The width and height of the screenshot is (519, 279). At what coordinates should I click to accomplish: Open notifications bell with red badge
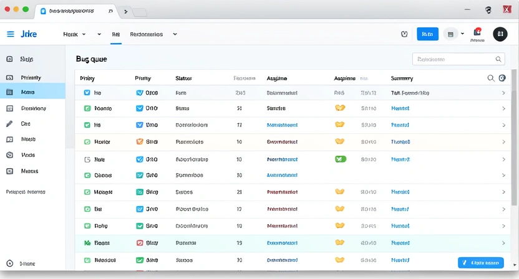coord(477,32)
